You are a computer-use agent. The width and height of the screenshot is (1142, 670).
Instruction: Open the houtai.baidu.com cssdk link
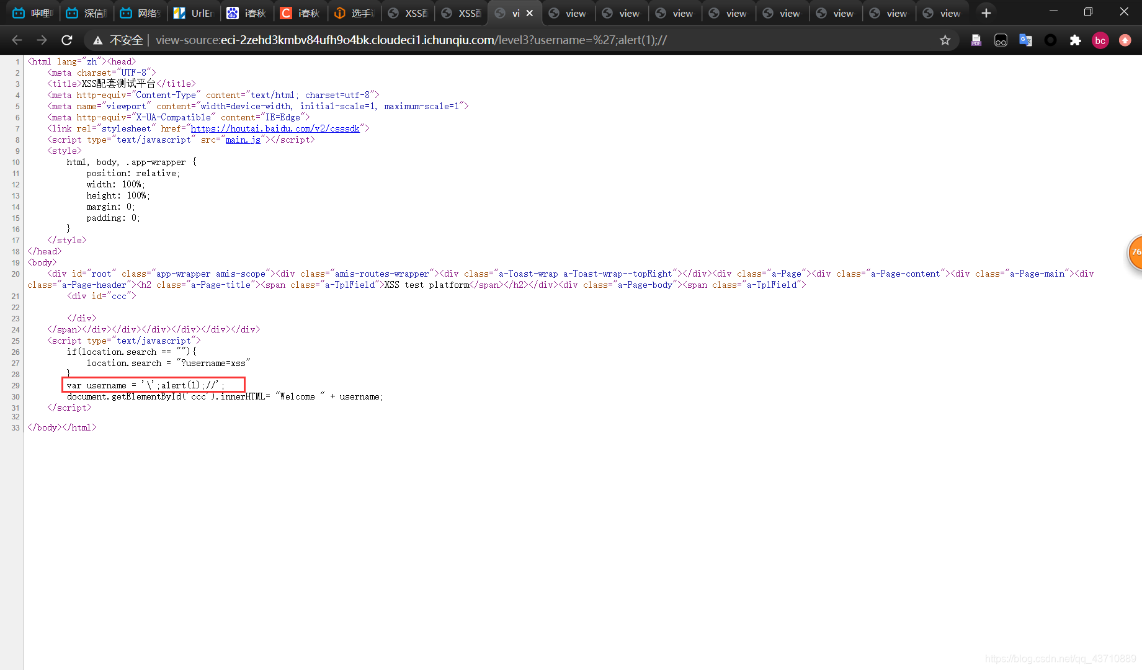tap(275, 128)
